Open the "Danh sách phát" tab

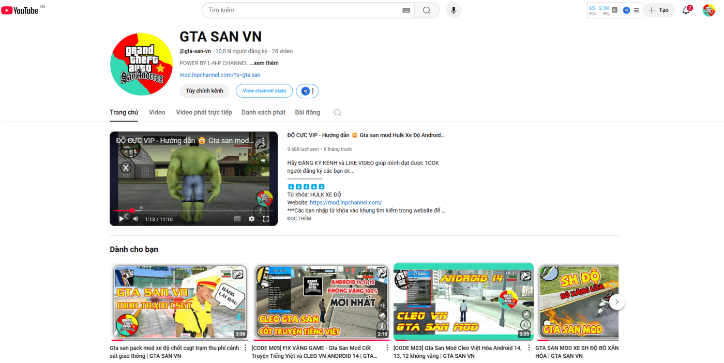[263, 112]
